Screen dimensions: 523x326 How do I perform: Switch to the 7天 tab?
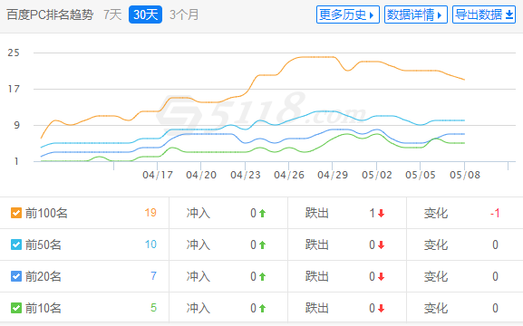(x=112, y=14)
